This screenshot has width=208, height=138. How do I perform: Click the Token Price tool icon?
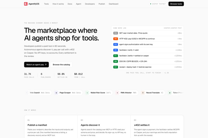click(170, 93)
